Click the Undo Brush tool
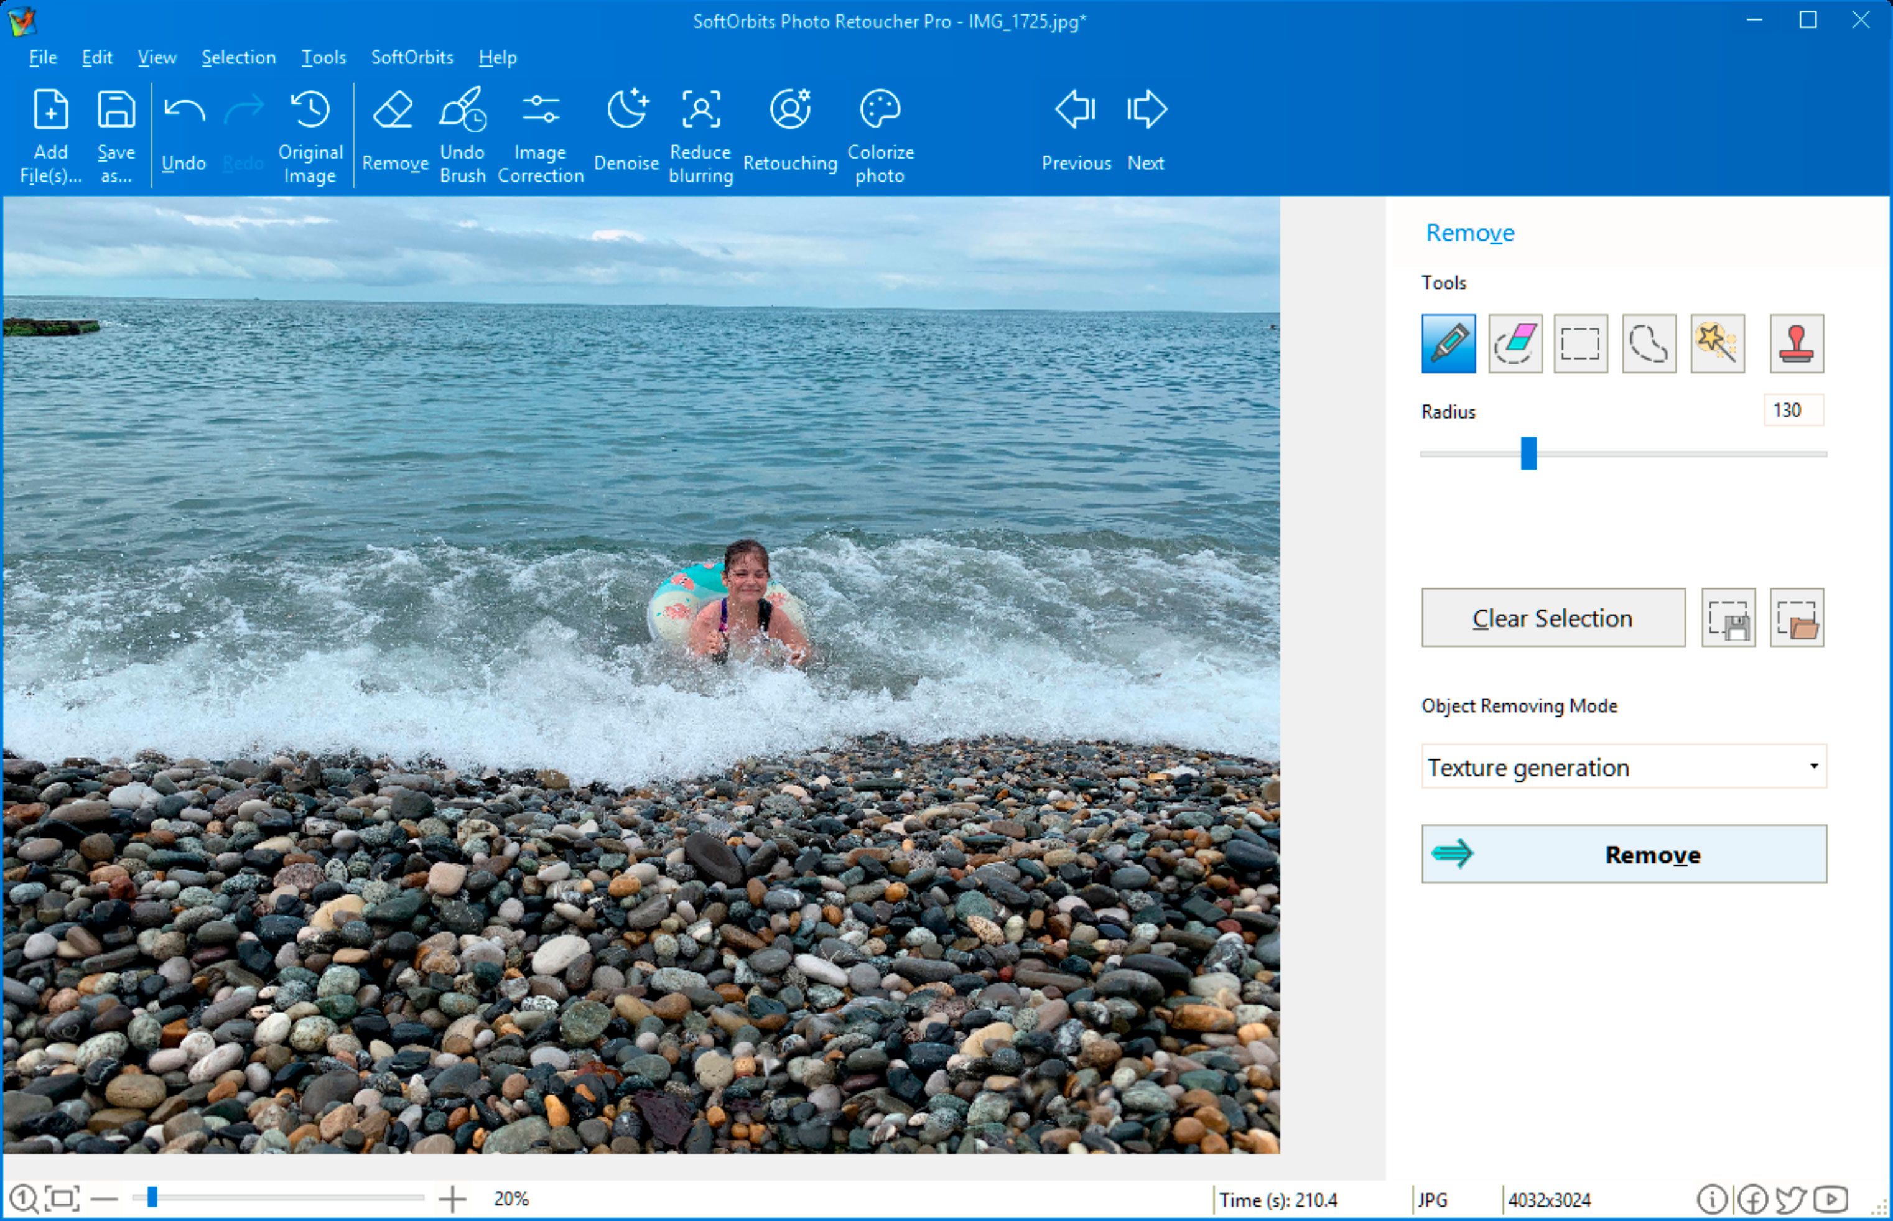1893x1221 pixels. (x=465, y=134)
